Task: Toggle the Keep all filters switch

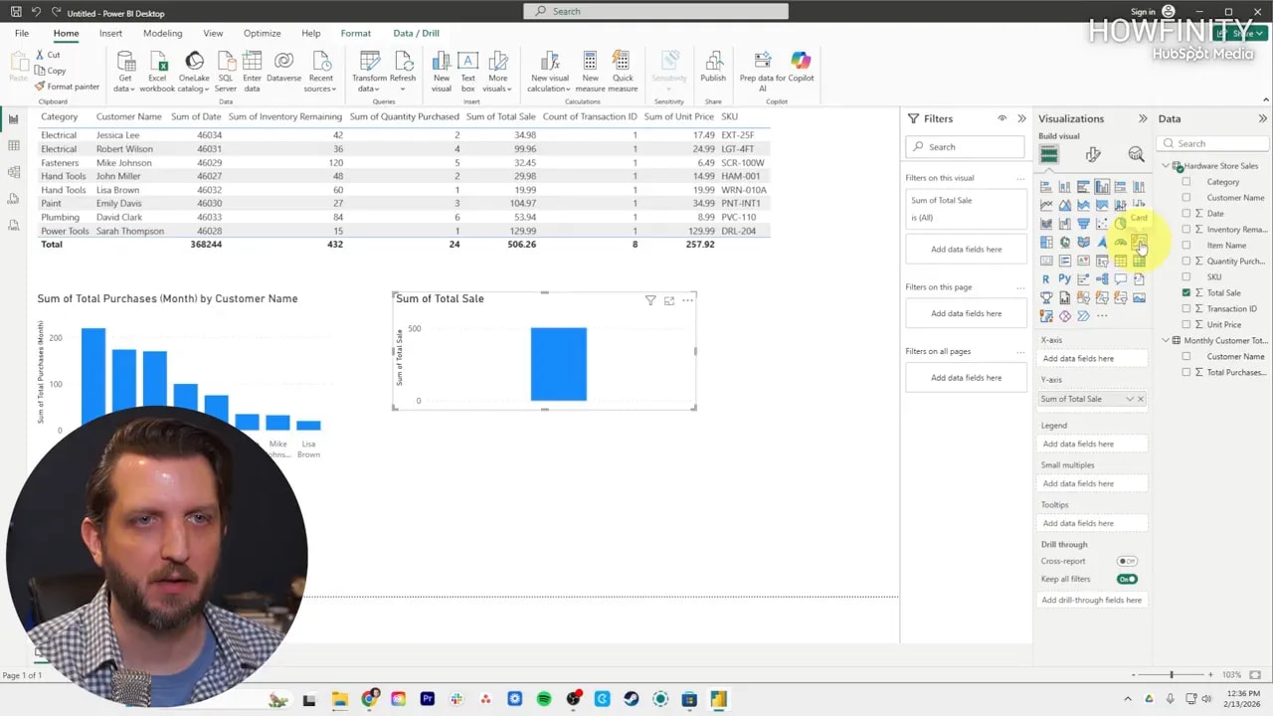Action: pyautogui.click(x=1127, y=579)
